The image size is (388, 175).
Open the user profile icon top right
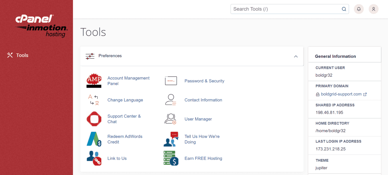[x=374, y=9]
